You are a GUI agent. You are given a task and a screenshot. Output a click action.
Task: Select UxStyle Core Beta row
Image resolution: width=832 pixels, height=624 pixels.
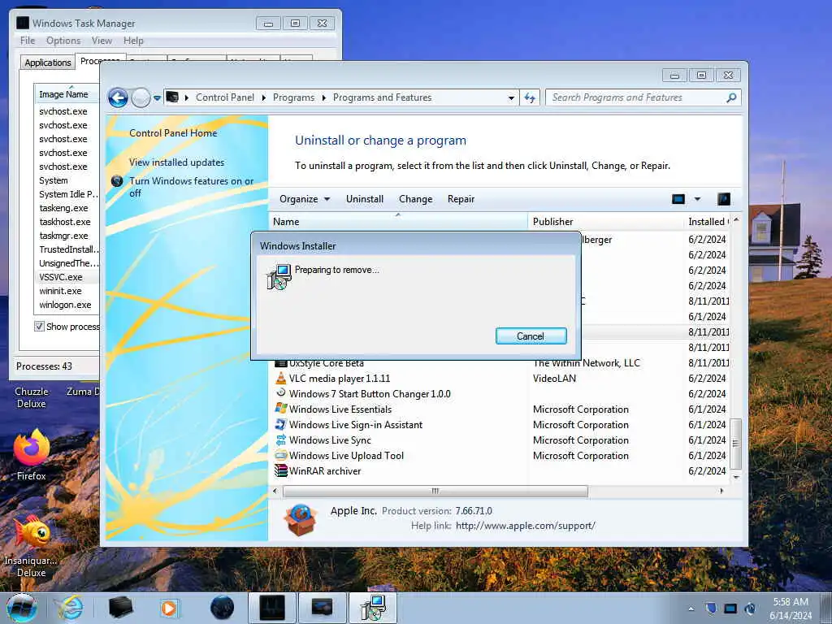coord(500,363)
